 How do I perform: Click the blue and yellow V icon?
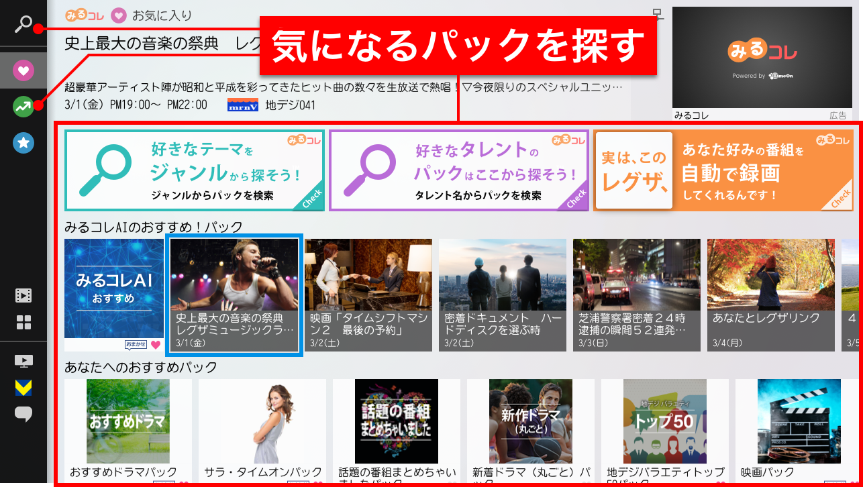[23, 388]
